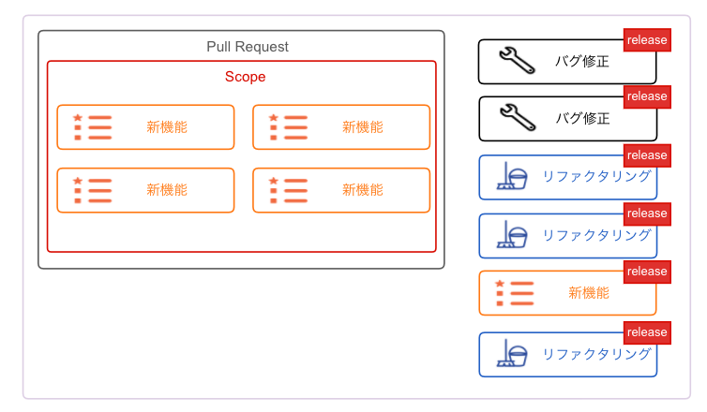Click the Pull Request title text
Image resolution: width=707 pixels, height=412 pixels.
[248, 47]
